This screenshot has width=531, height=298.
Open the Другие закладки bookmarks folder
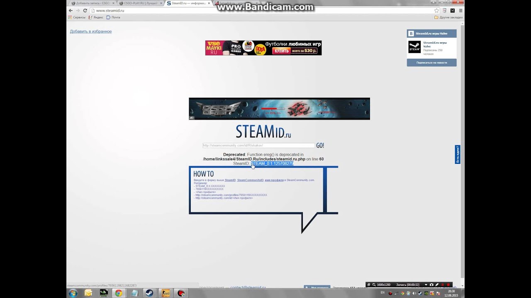click(x=448, y=17)
